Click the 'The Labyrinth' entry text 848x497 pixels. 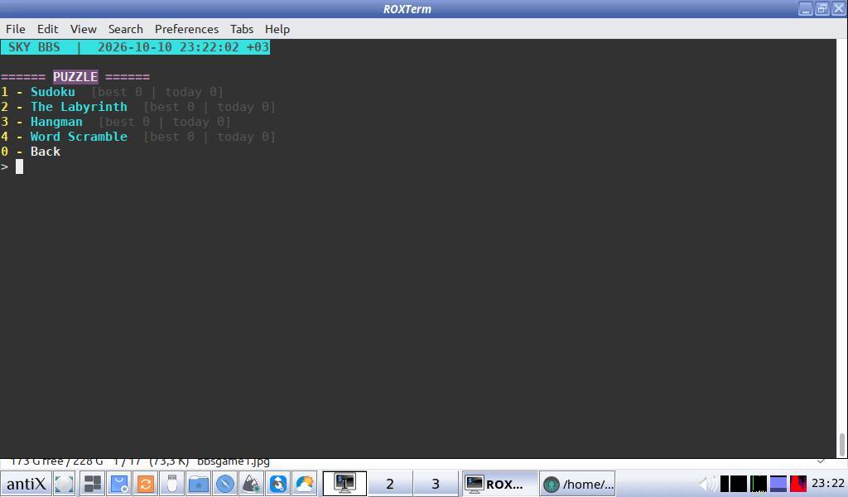(79, 107)
